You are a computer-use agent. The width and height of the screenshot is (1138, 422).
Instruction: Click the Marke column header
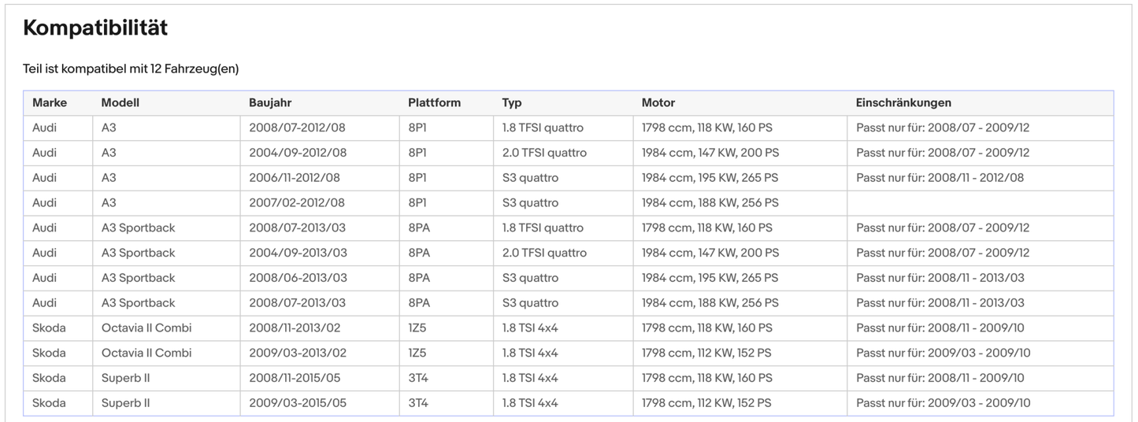click(x=50, y=102)
